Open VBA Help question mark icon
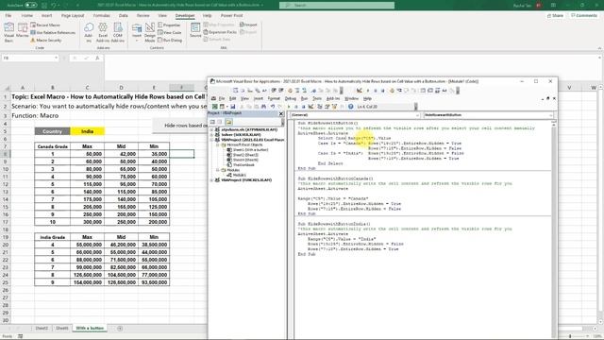 (x=350, y=107)
